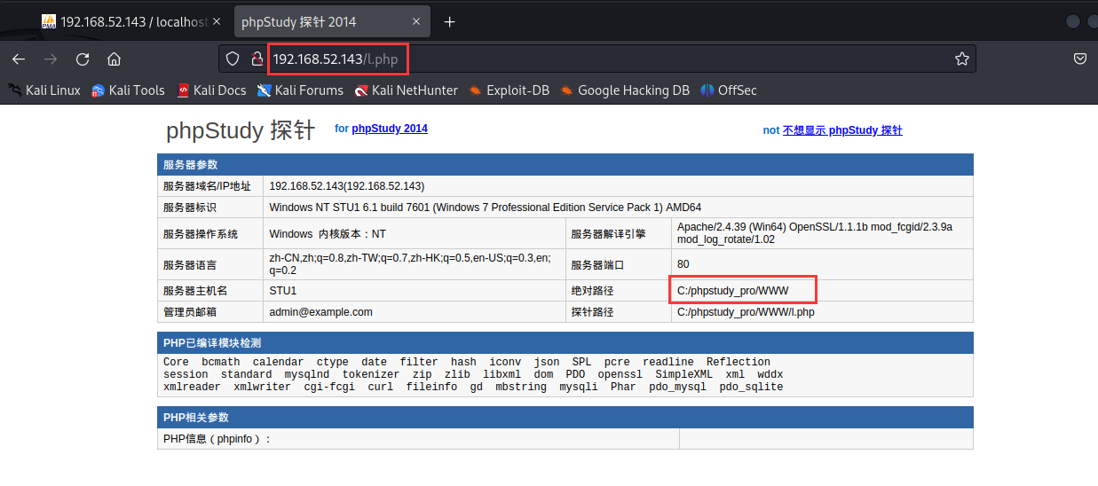Click the 服务器解译引擎 label
This screenshot has width=1098, height=486.
[x=608, y=234]
